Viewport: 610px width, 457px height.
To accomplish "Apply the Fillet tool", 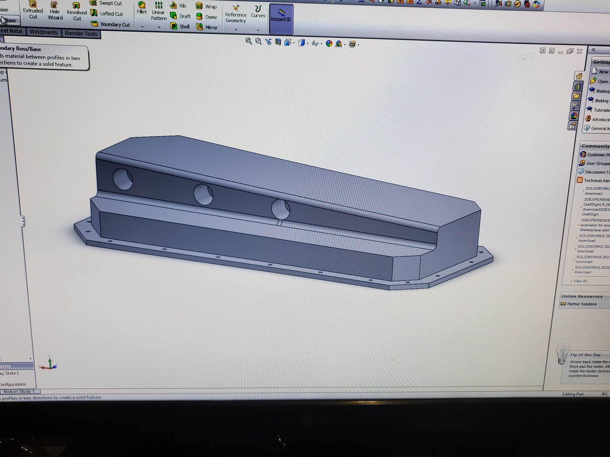I will coord(142,8).
